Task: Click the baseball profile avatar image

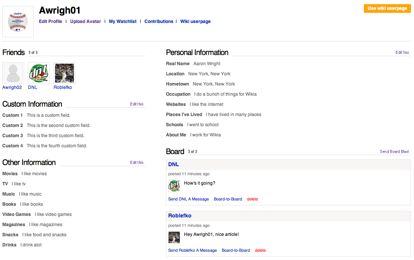Action: tap(18, 22)
